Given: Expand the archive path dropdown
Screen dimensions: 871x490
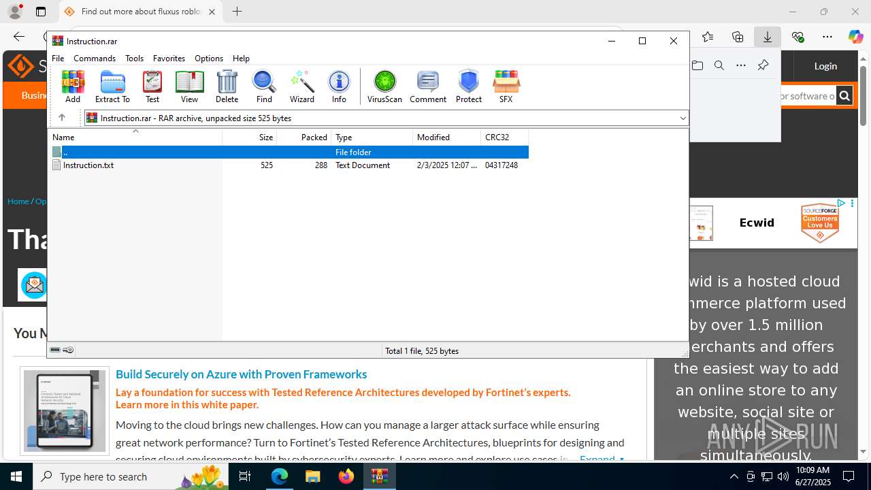Looking at the screenshot, I should tap(683, 118).
